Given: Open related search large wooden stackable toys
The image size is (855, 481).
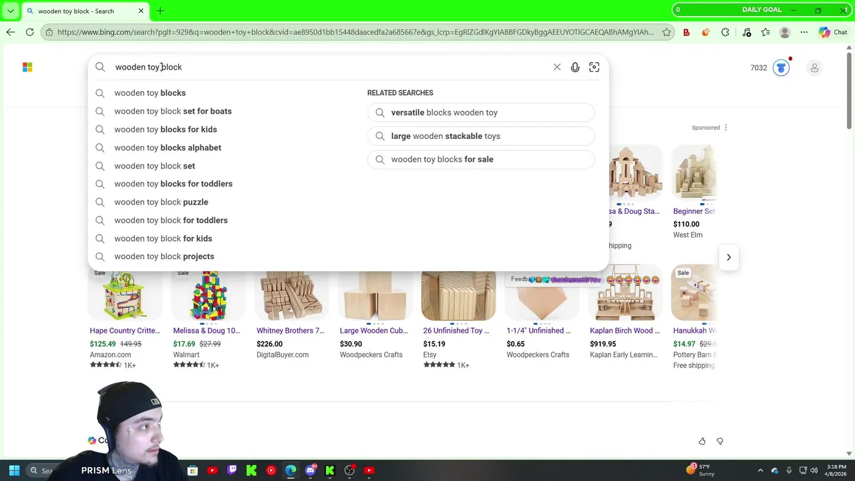Looking at the screenshot, I should pyautogui.click(x=481, y=136).
